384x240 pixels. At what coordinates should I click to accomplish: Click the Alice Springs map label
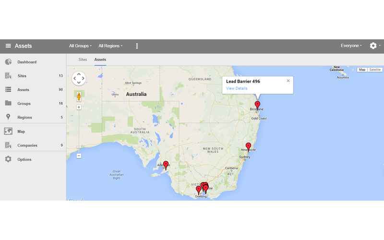(x=133, y=83)
